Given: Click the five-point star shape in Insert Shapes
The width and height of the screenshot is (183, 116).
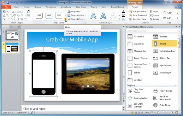Looking at the screenshot, I should [x=22, y=19].
